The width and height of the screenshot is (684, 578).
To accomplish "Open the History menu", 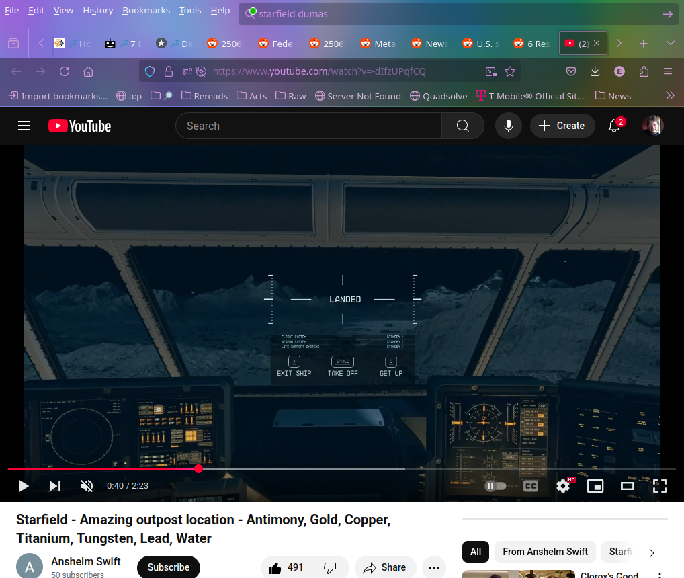I will (x=97, y=11).
